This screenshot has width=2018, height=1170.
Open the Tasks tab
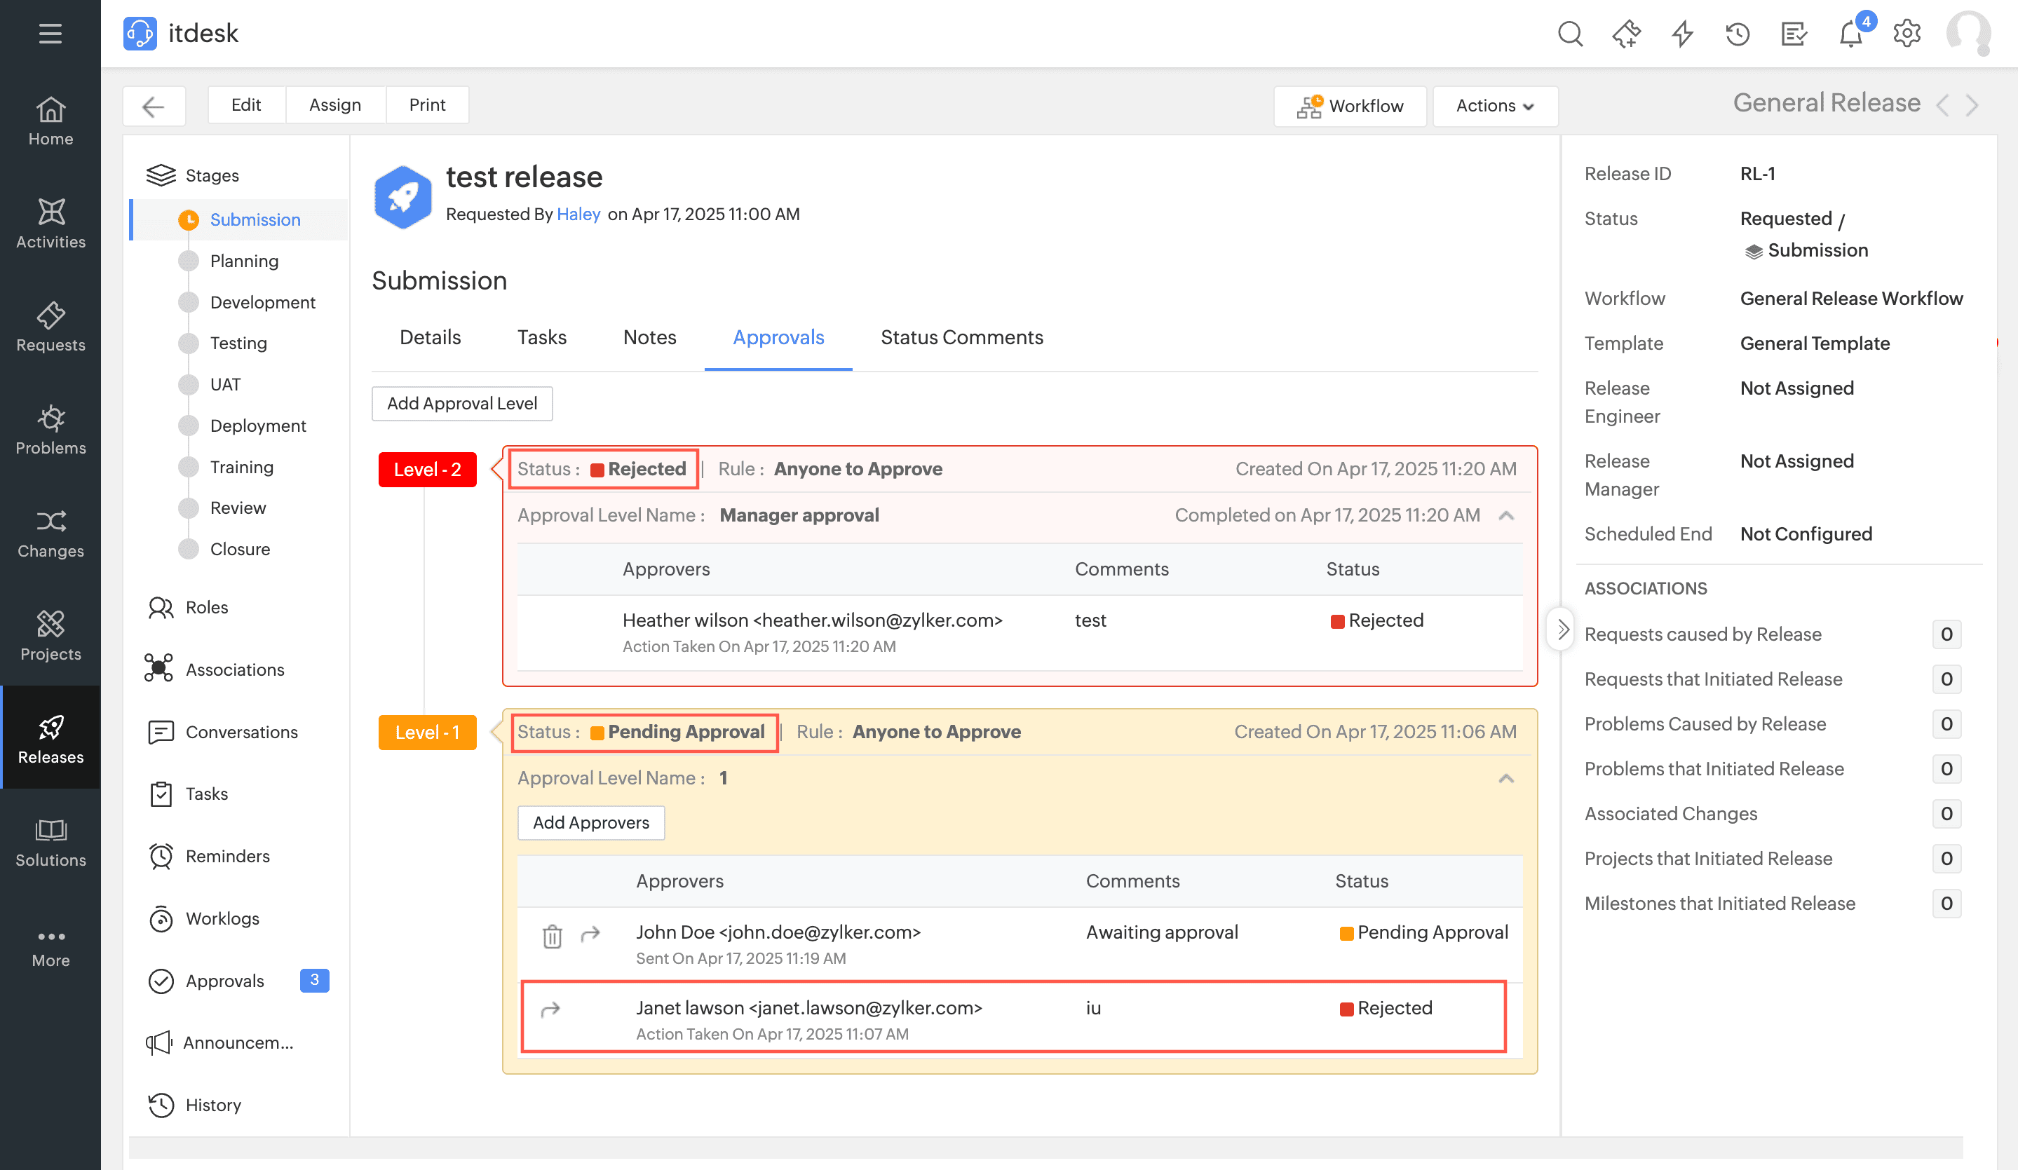point(541,337)
